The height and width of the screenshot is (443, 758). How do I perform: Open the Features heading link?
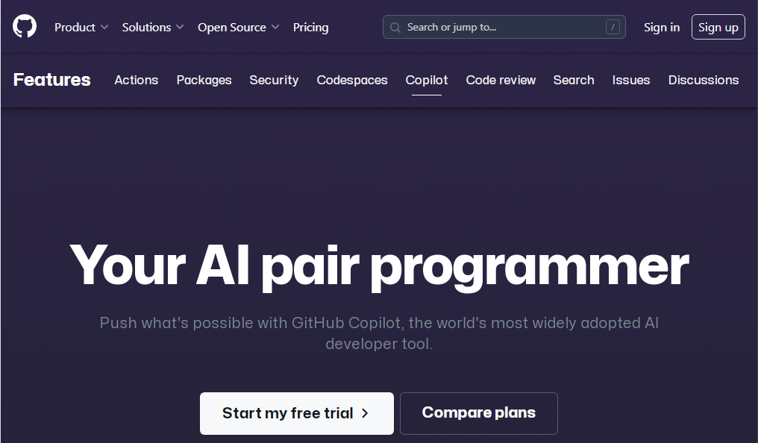[x=51, y=80]
